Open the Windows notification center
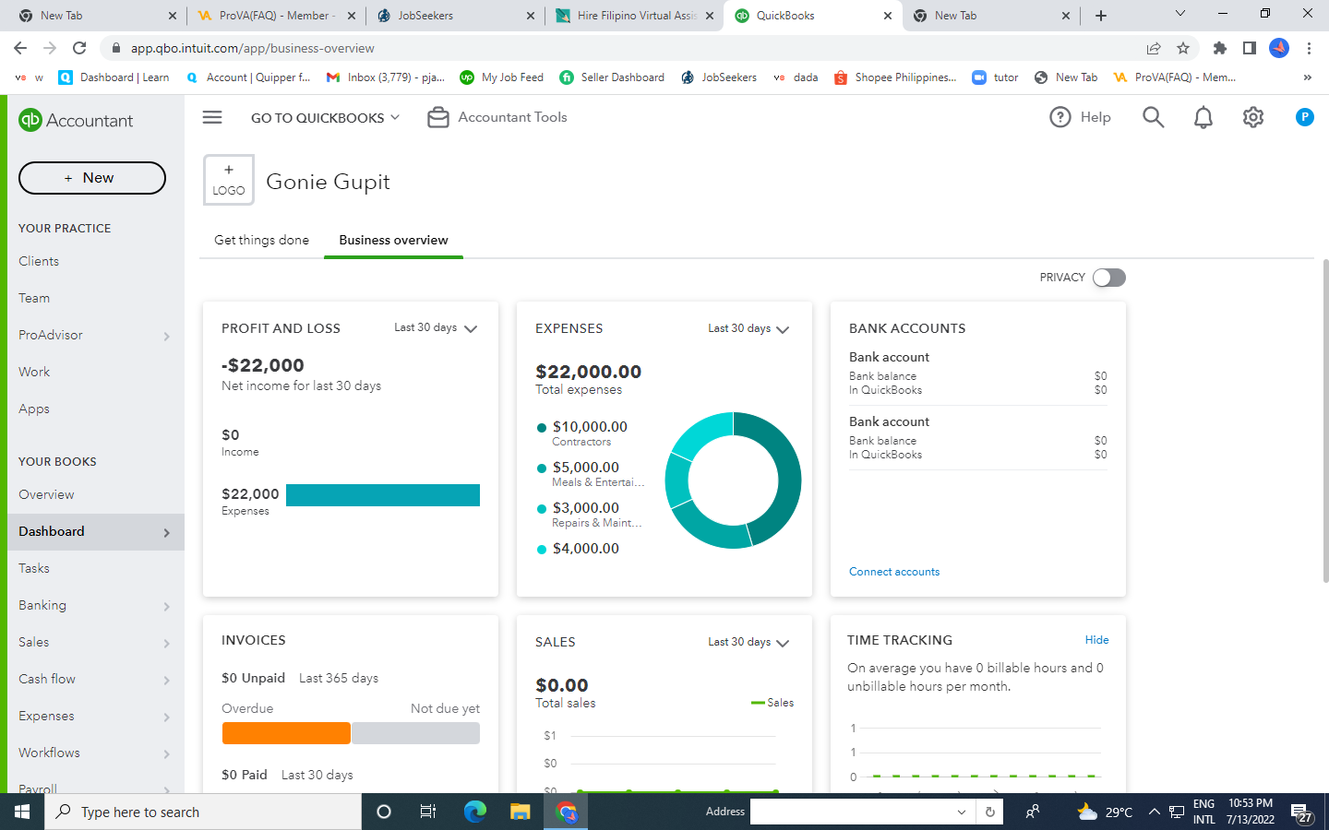Image resolution: width=1329 pixels, height=830 pixels. (1302, 812)
